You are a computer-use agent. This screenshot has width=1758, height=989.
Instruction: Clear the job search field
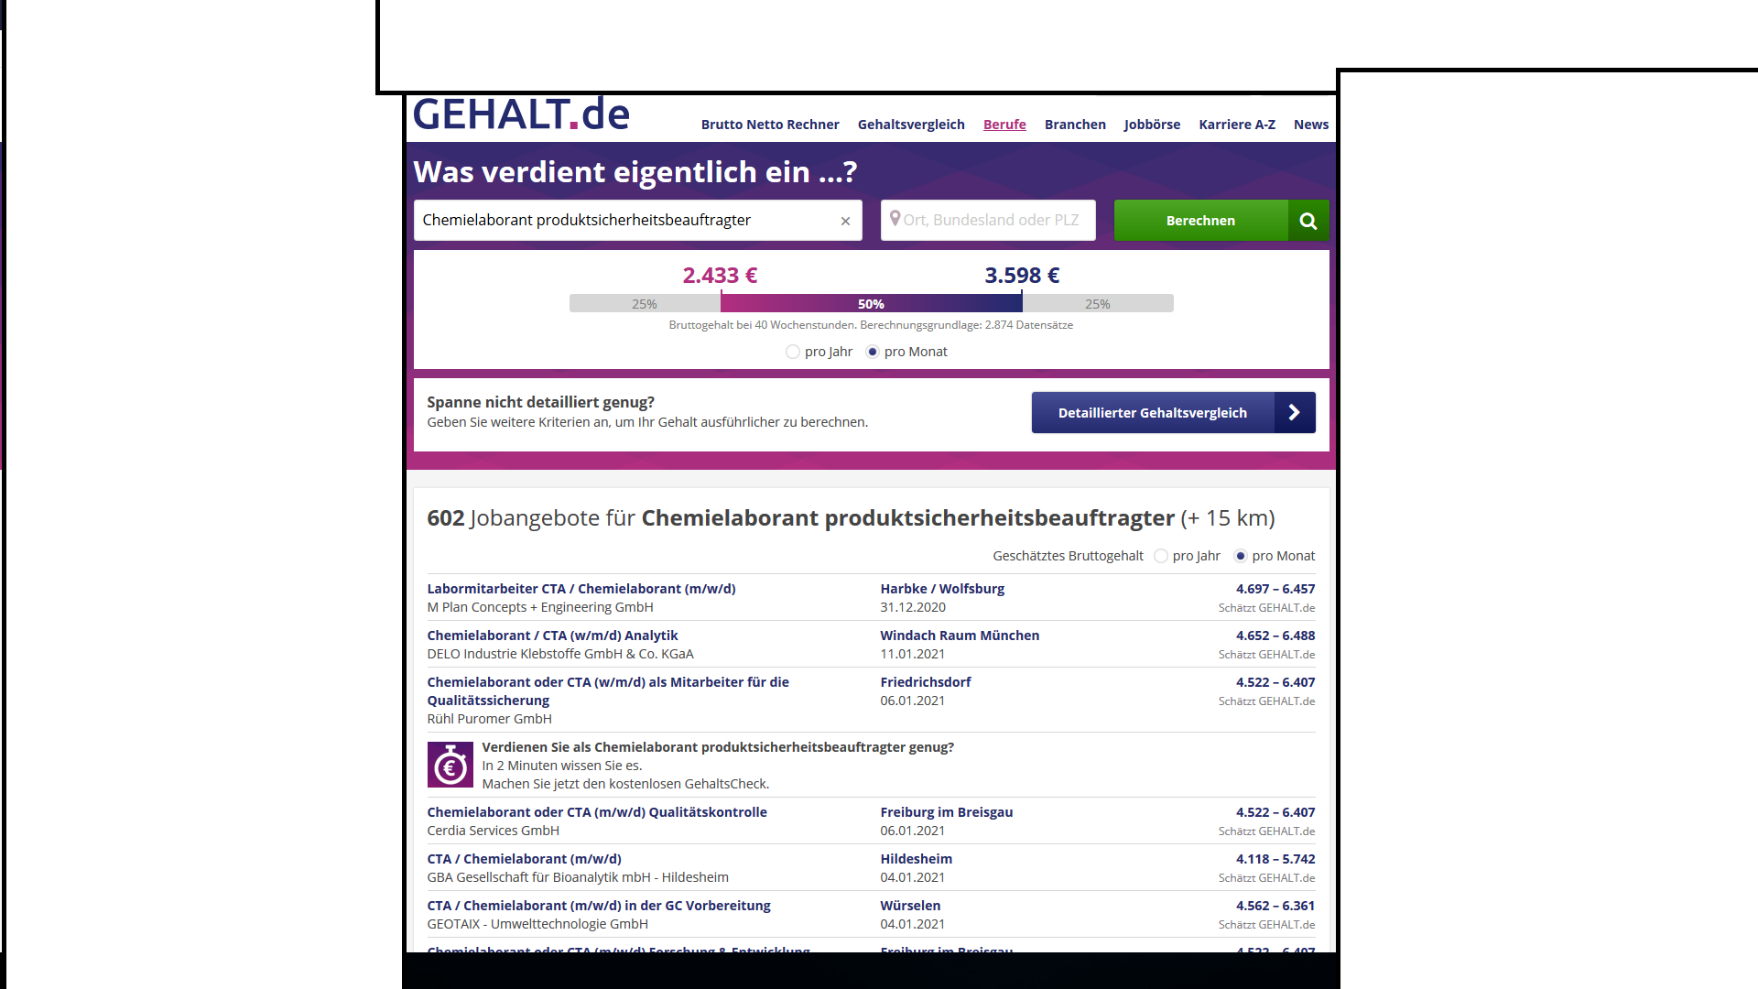tap(845, 221)
